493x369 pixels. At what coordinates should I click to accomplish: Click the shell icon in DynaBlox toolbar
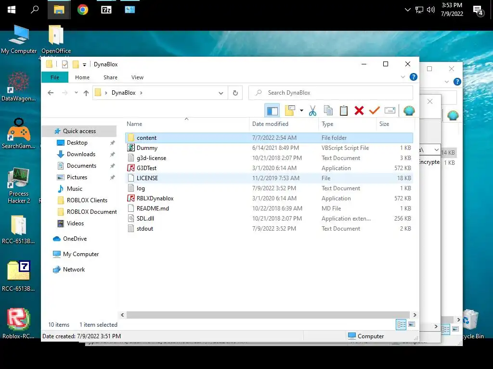[409, 111]
